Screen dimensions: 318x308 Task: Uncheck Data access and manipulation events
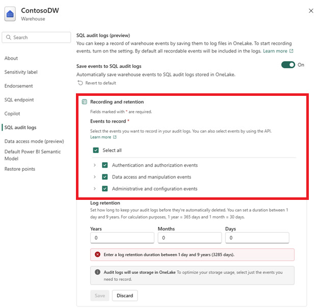(105, 177)
